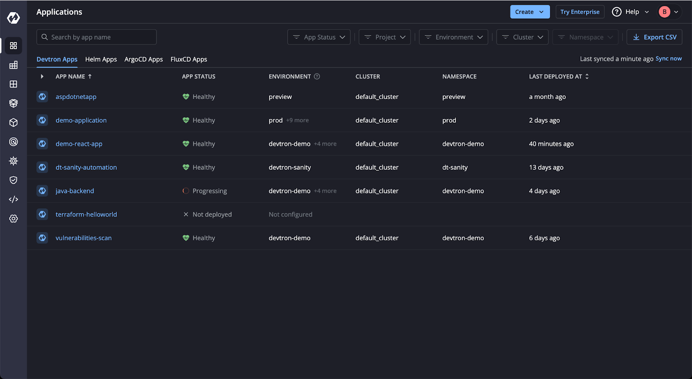692x379 pixels.
Task: Switch to FluxCD Apps tab
Action: 189,59
